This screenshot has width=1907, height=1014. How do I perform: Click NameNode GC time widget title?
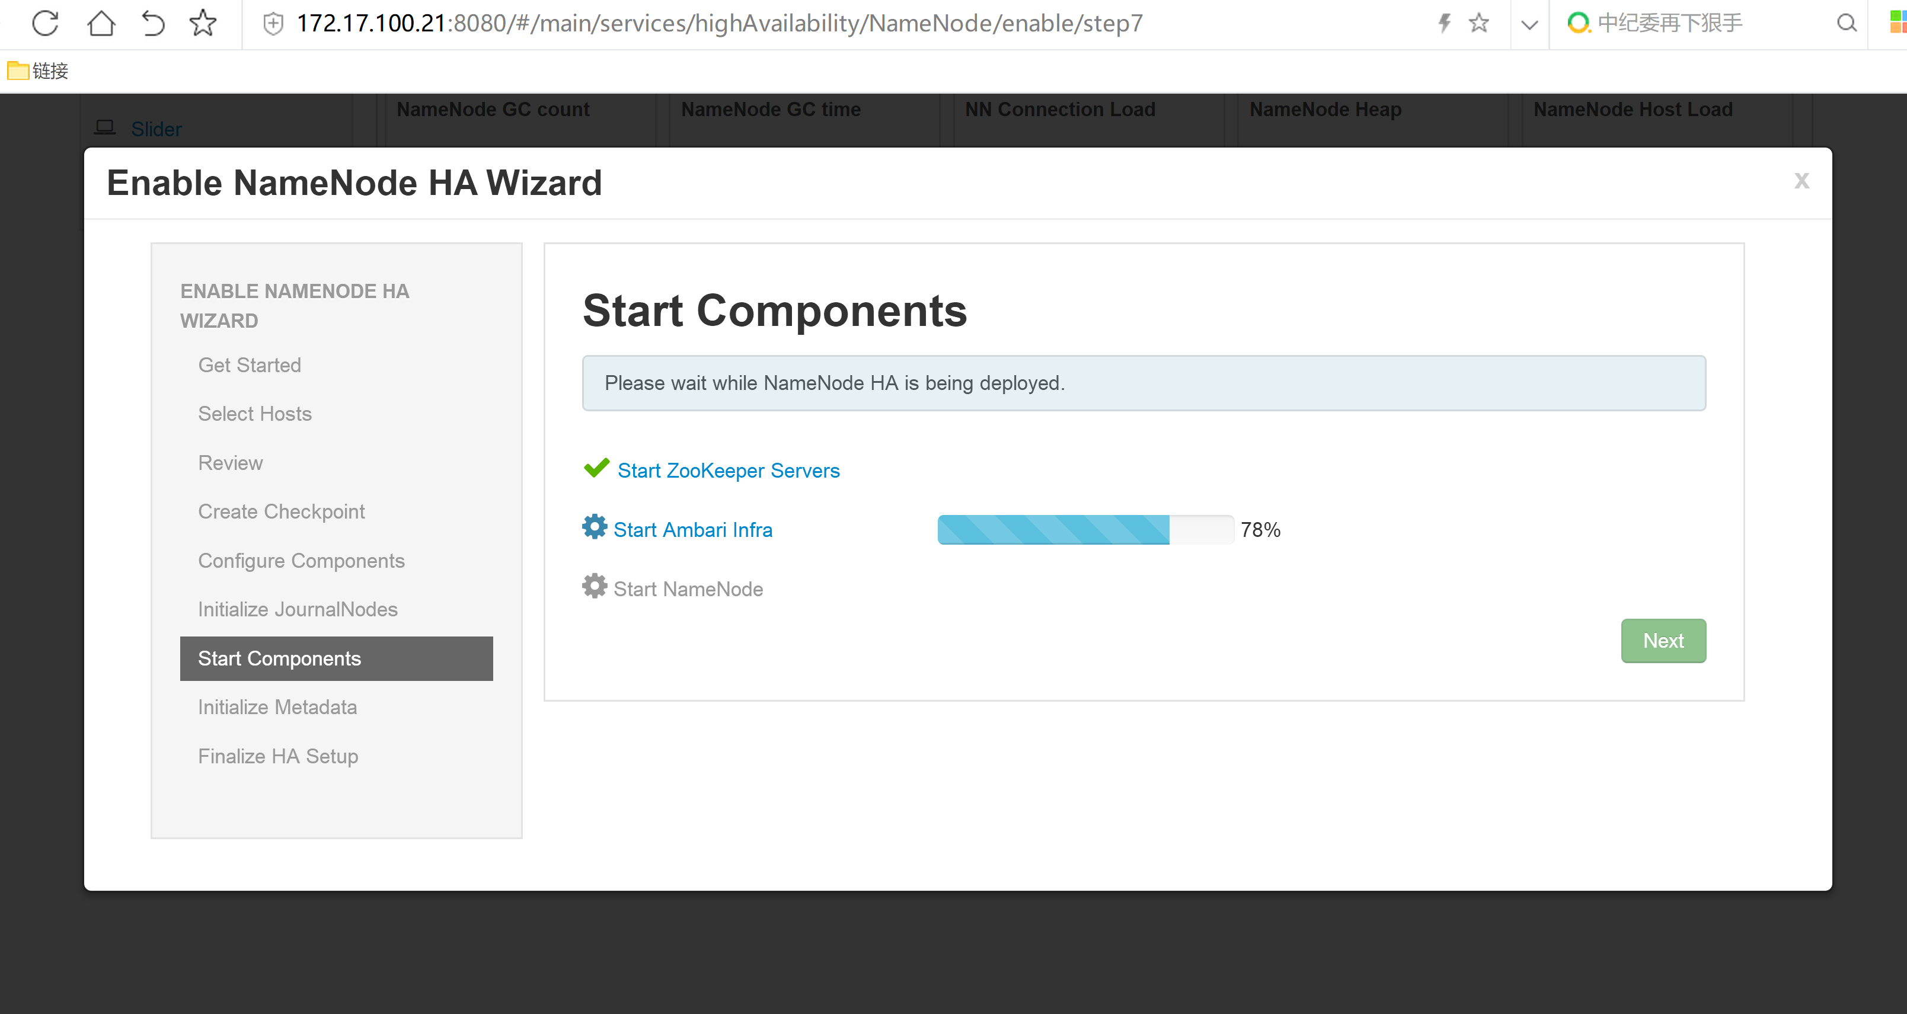click(x=771, y=110)
